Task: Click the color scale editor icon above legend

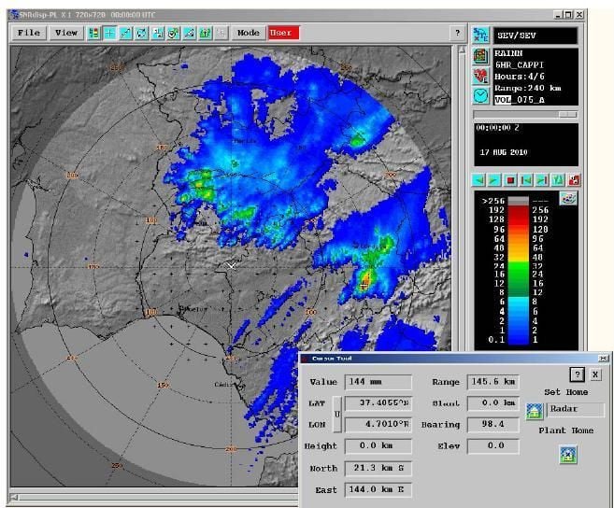Action: click(568, 198)
